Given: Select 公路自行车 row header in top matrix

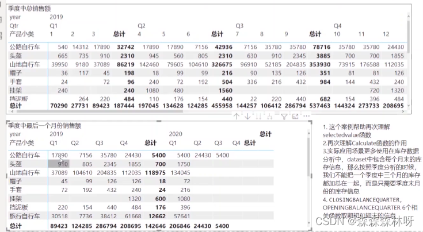Looking at the screenshot, I should tap(25, 47).
